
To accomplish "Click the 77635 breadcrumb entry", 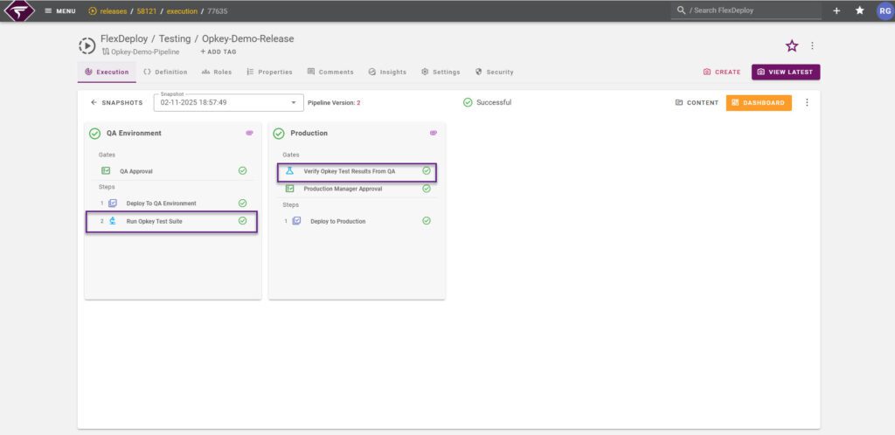I will (x=218, y=10).
